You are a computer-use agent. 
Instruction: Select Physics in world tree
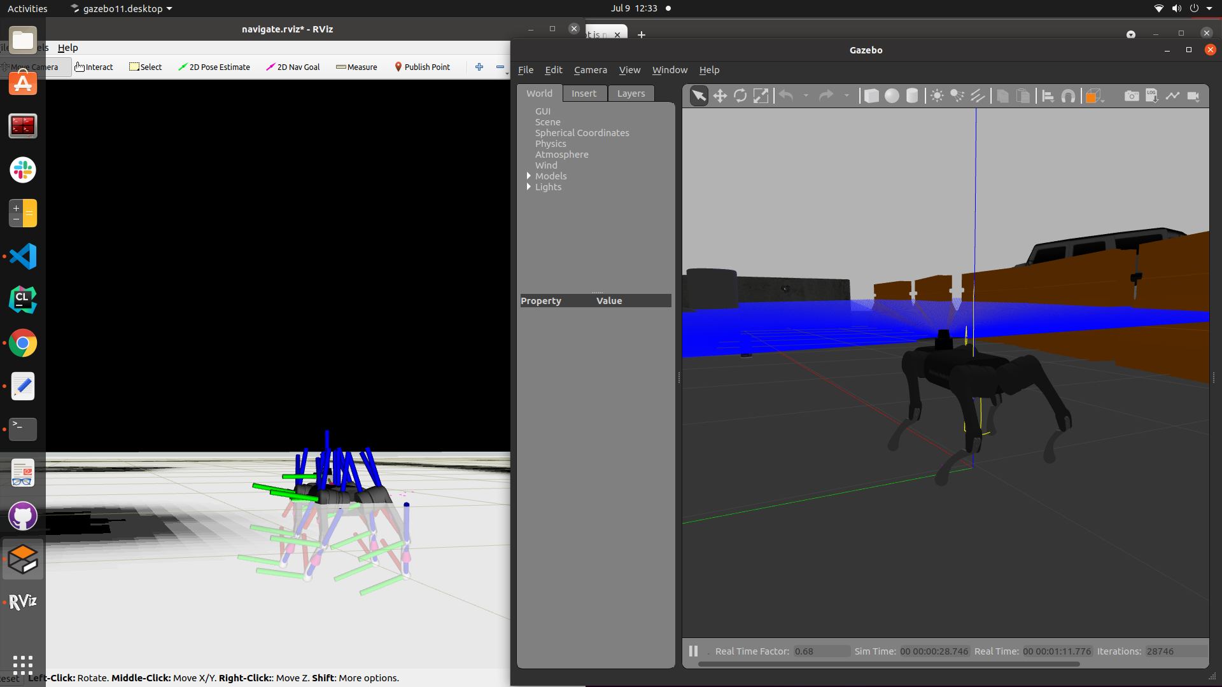click(x=550, y=144)
